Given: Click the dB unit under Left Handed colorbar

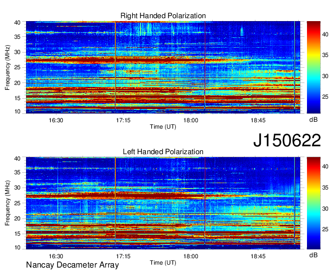Looking at the screenshot, I should coord(313,255).
